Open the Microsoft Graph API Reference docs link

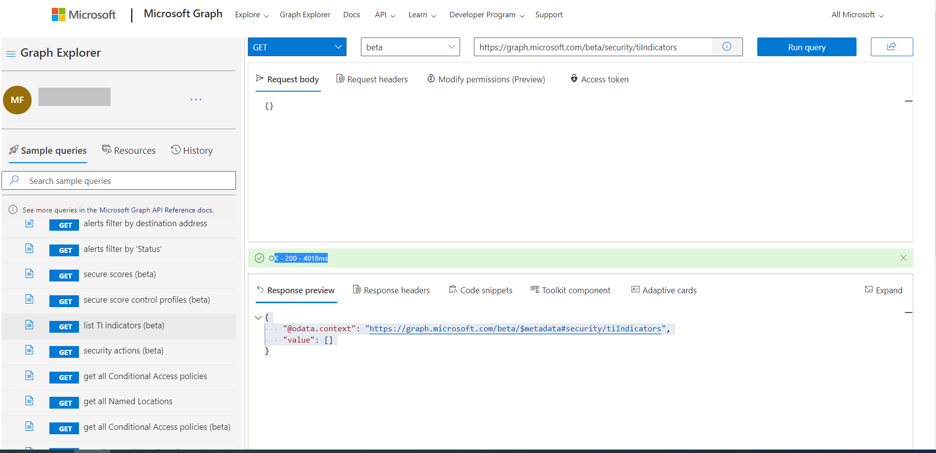156,209
